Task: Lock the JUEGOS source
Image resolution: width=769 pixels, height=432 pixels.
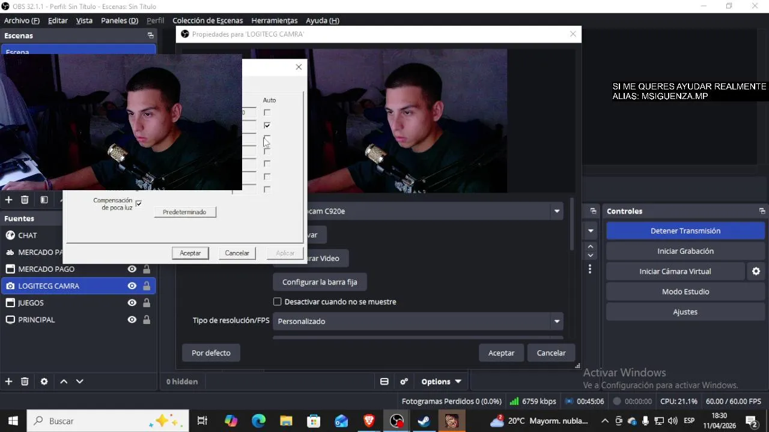Action: click(147, 303)
